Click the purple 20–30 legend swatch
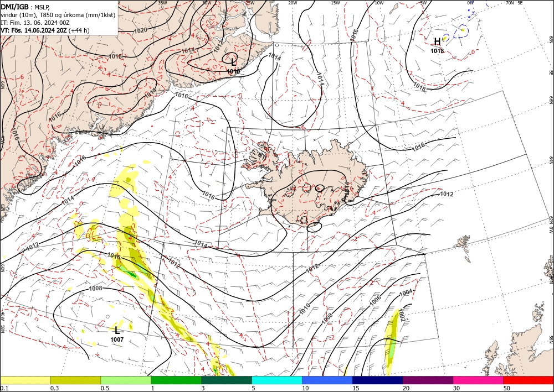Viewport: 554px width, 392px height. click(428, 380)
